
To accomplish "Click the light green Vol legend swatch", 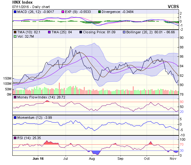I will pyautogui.click(x=15, y=36).
